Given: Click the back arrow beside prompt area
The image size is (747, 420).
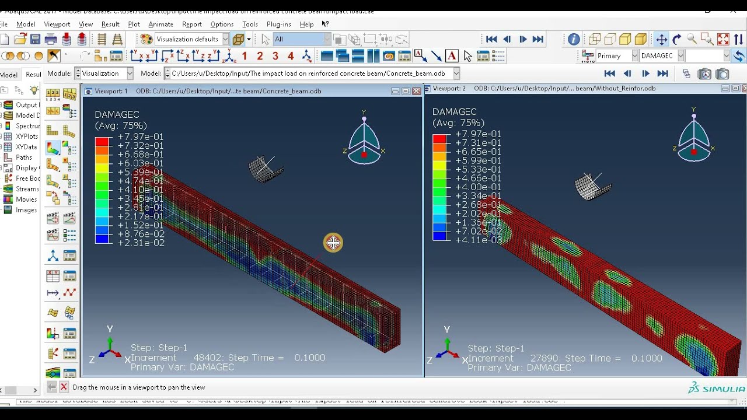Looking at the screenshot, I should [x=52, y=387].
